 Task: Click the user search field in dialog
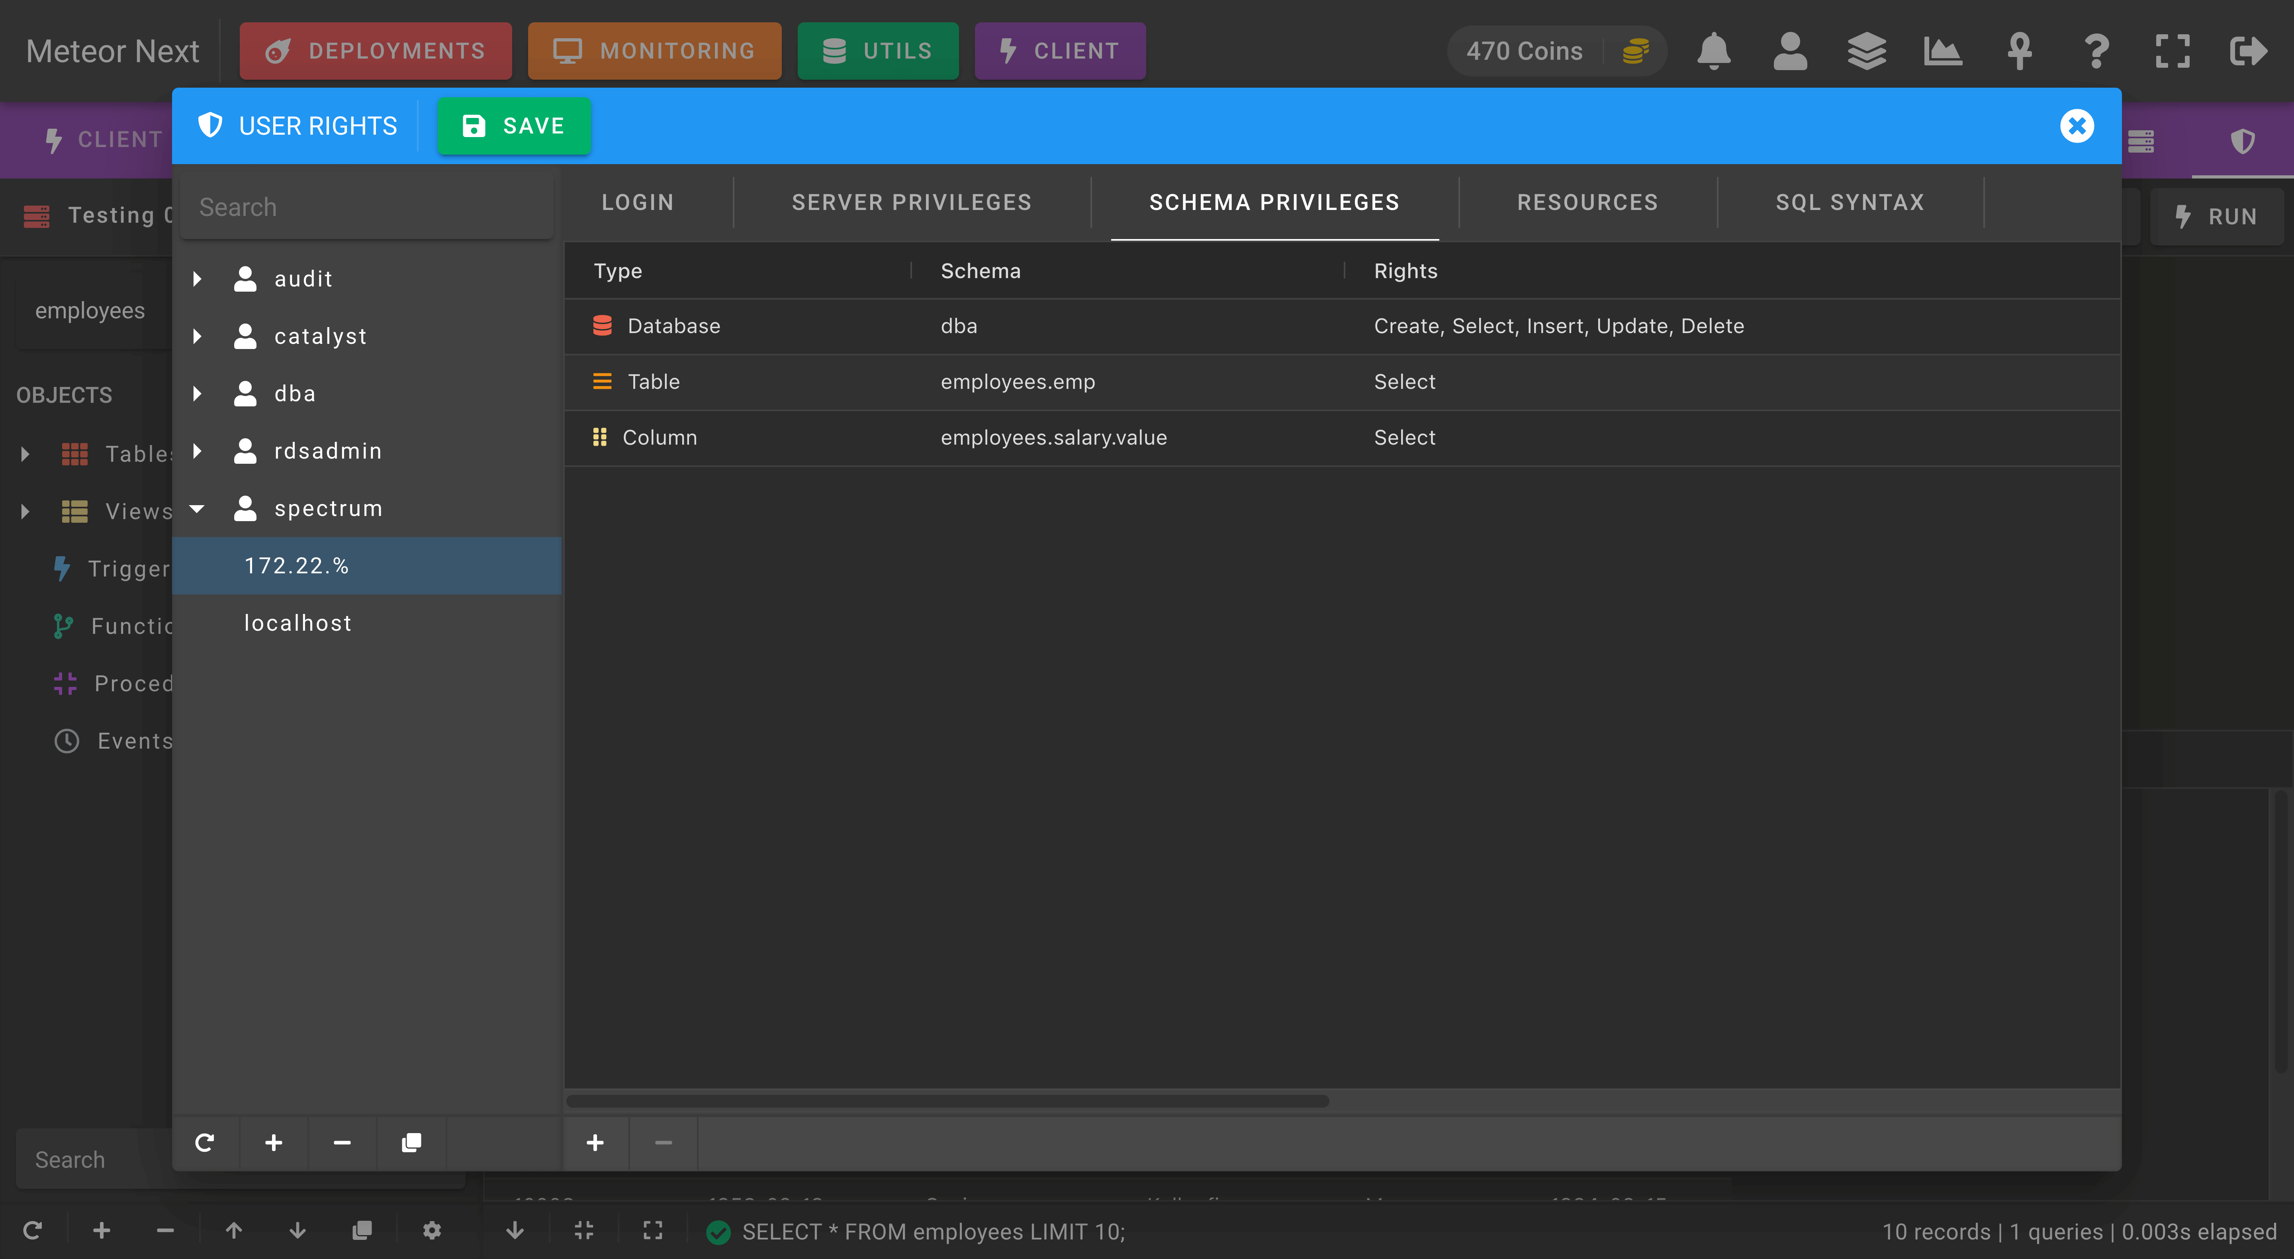pyautogui.click(x=367, y=207)
